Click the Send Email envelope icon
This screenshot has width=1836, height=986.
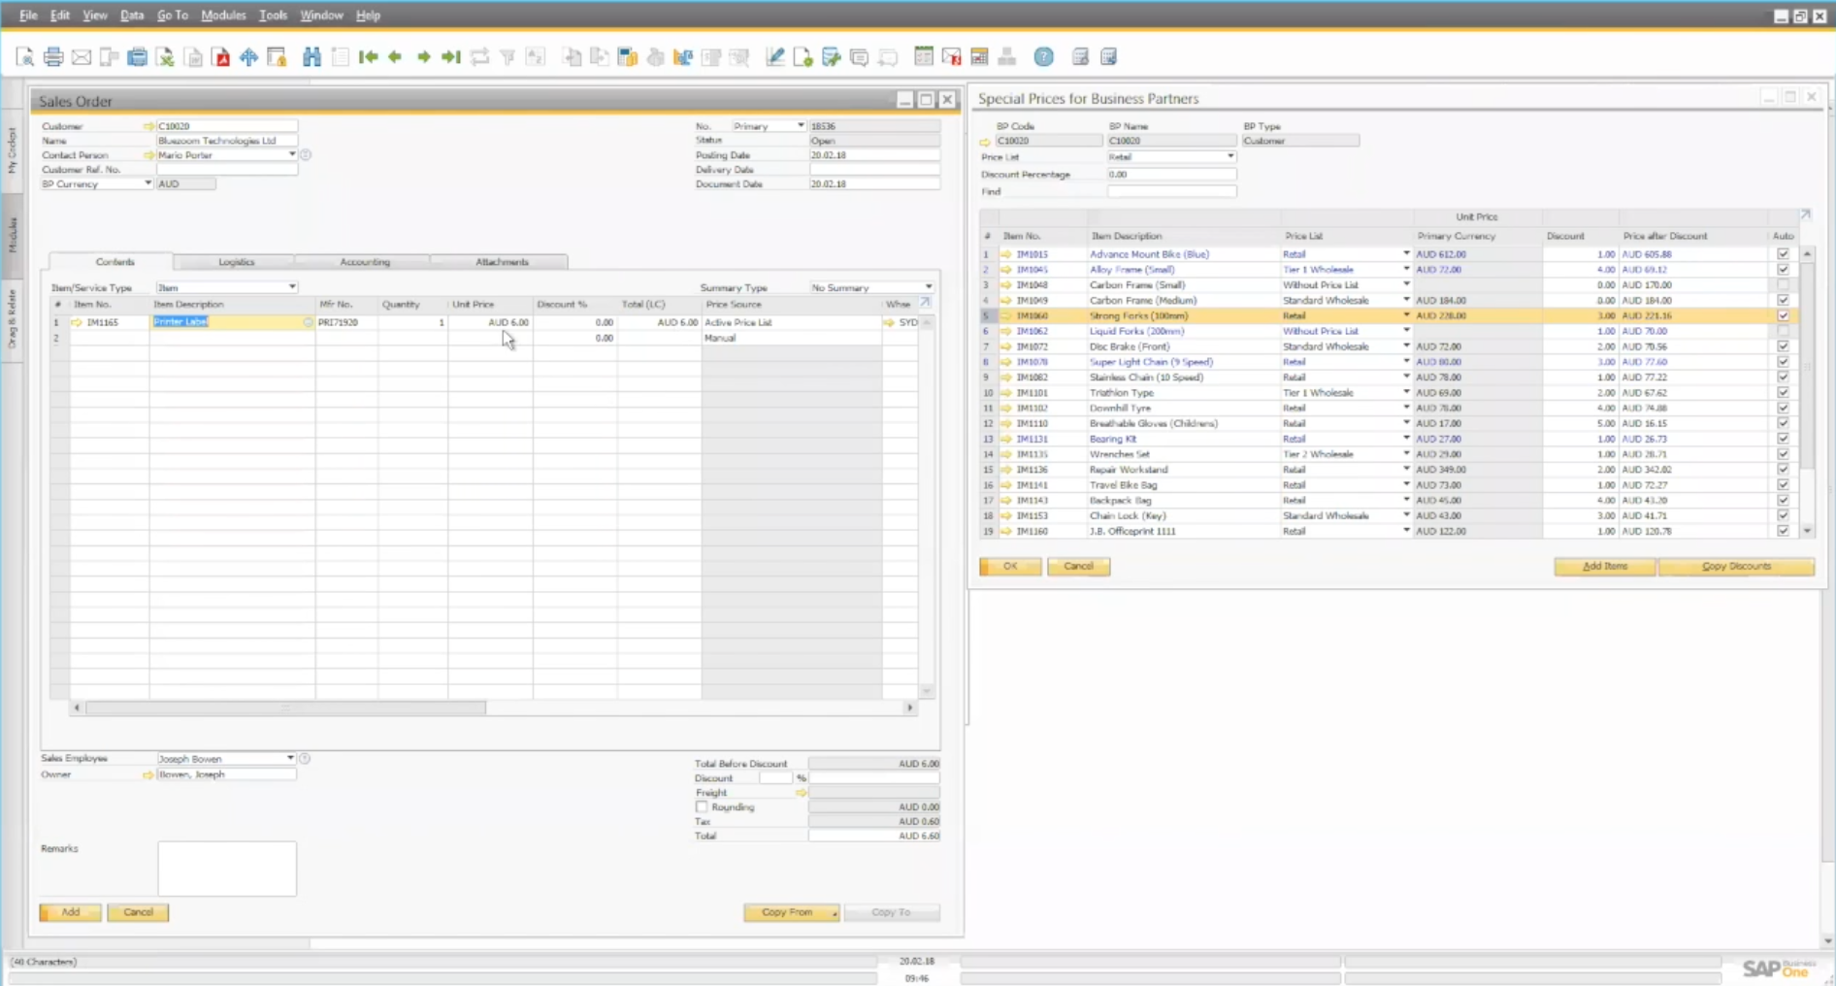[82, 57]
